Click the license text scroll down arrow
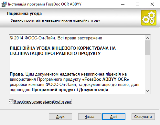Screen dimensions: 160x125 click(x=147, y=91)
